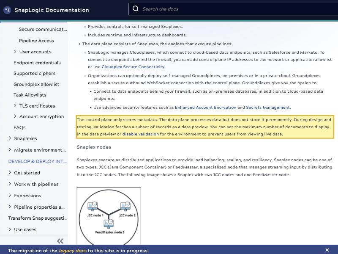338x254 pixels.
Task: Expand the TLS certificates section
Action: point(15,105)
